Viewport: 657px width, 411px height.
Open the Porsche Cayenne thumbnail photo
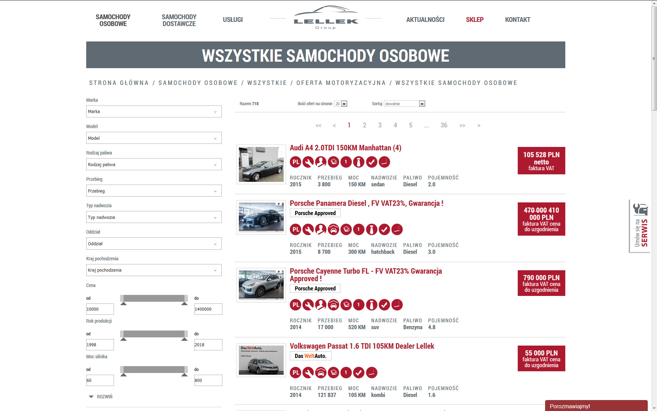pyautogui.click(x=261, y=285)
